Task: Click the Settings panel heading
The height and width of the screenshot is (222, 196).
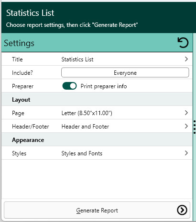Action: click(19, 43)
